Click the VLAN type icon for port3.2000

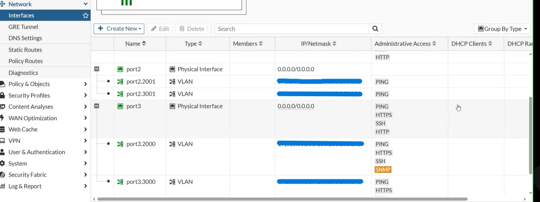pyautogui.click(x=172, y=144)
